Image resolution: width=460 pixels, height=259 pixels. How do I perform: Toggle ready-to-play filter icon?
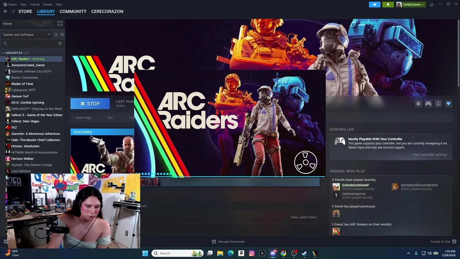tap(62, 35)
